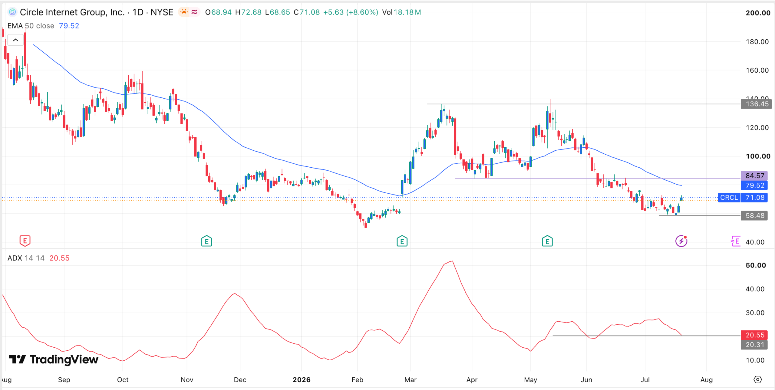Click the EMA 50 close indicator label
This screenshot has width=775, height=390.
pyautogui.click(x=31, y=26)
